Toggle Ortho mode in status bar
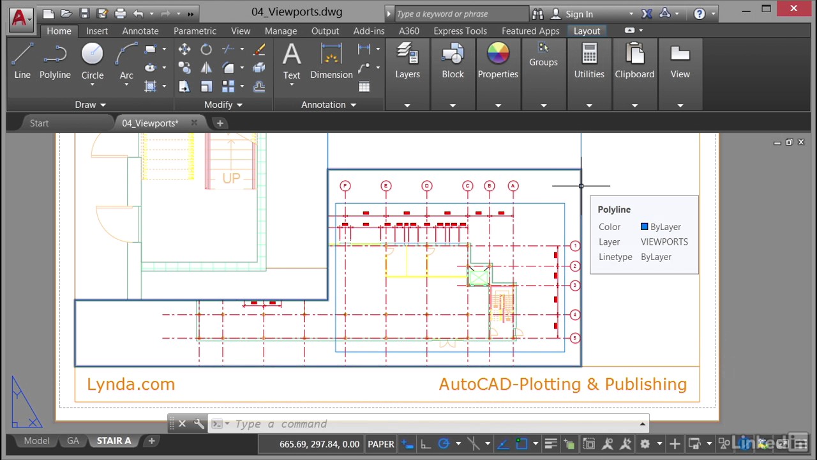 pos(426,444)
